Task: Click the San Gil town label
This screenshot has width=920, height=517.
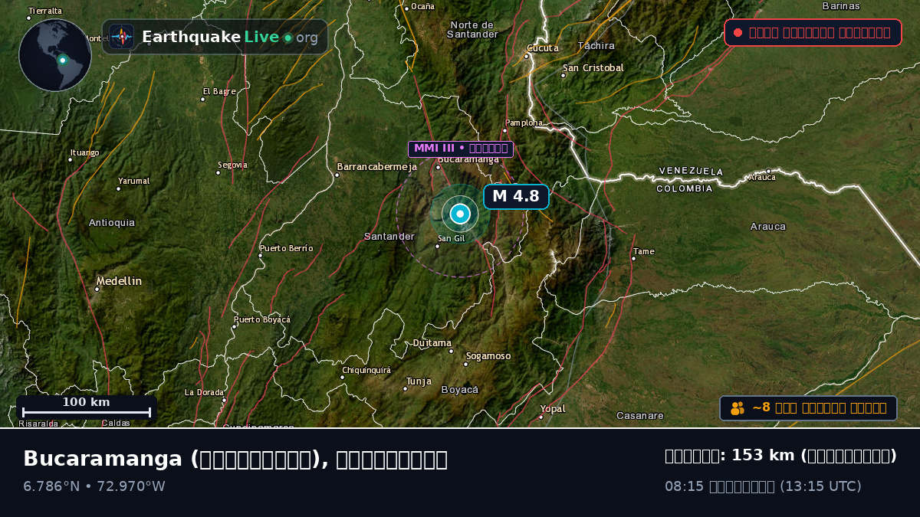Action: coord(451,238)
